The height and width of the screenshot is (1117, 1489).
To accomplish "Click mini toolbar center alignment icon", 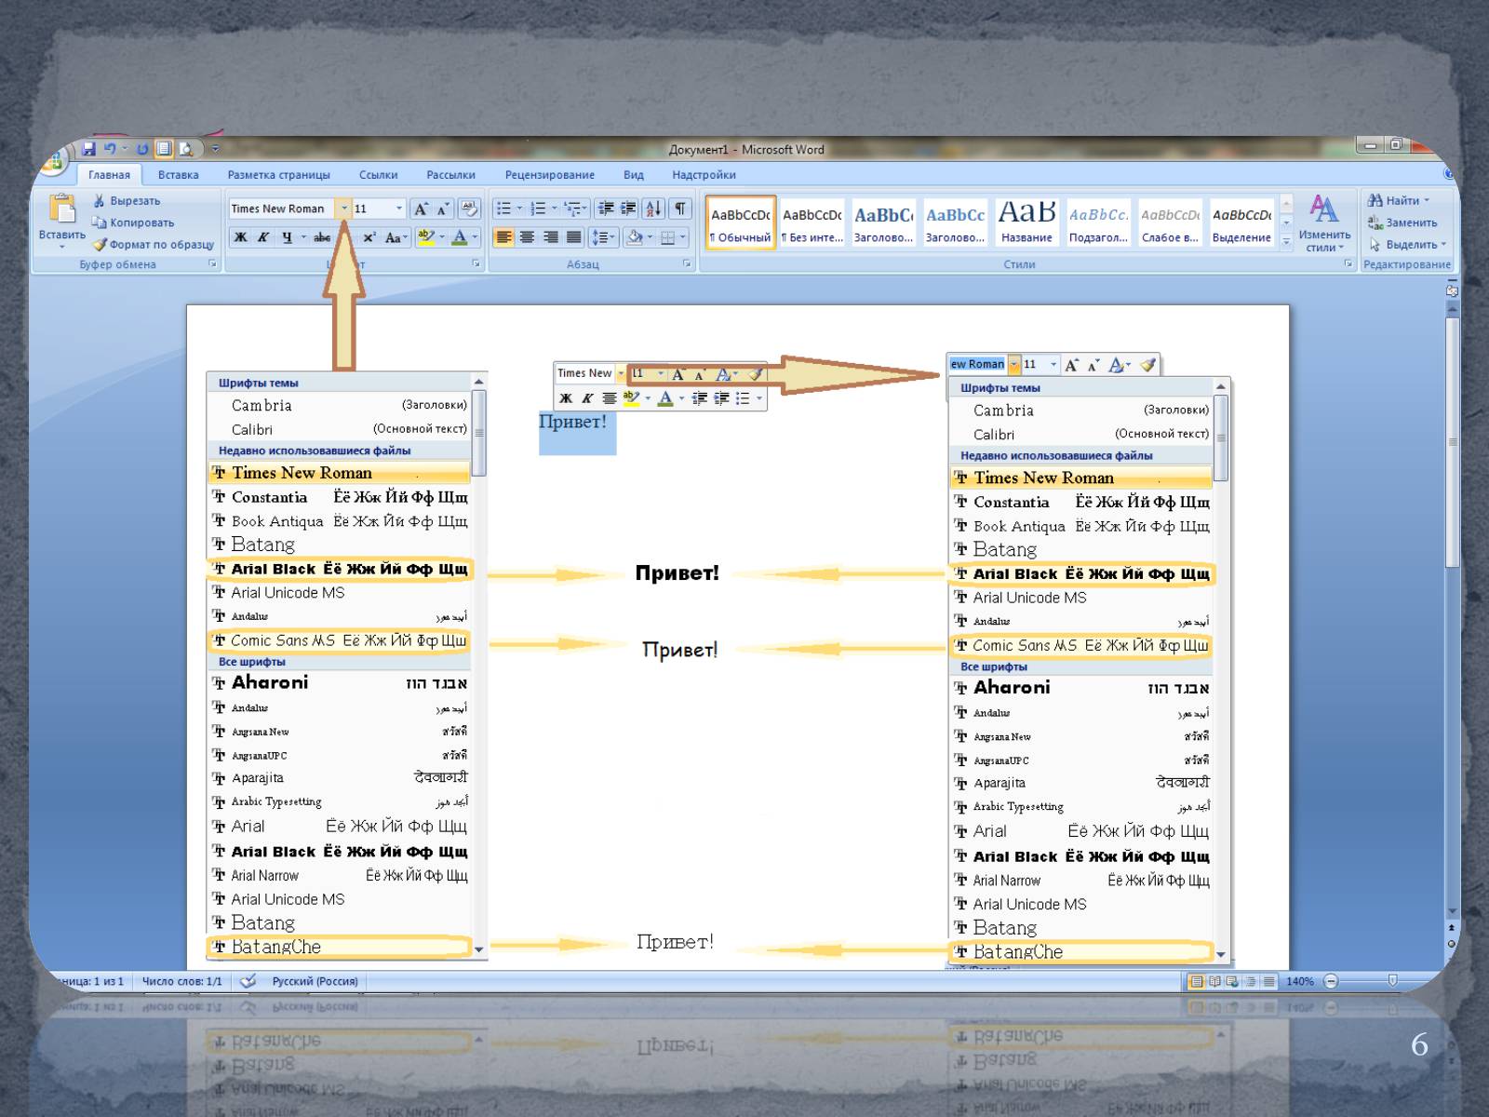I will (610, 398).
